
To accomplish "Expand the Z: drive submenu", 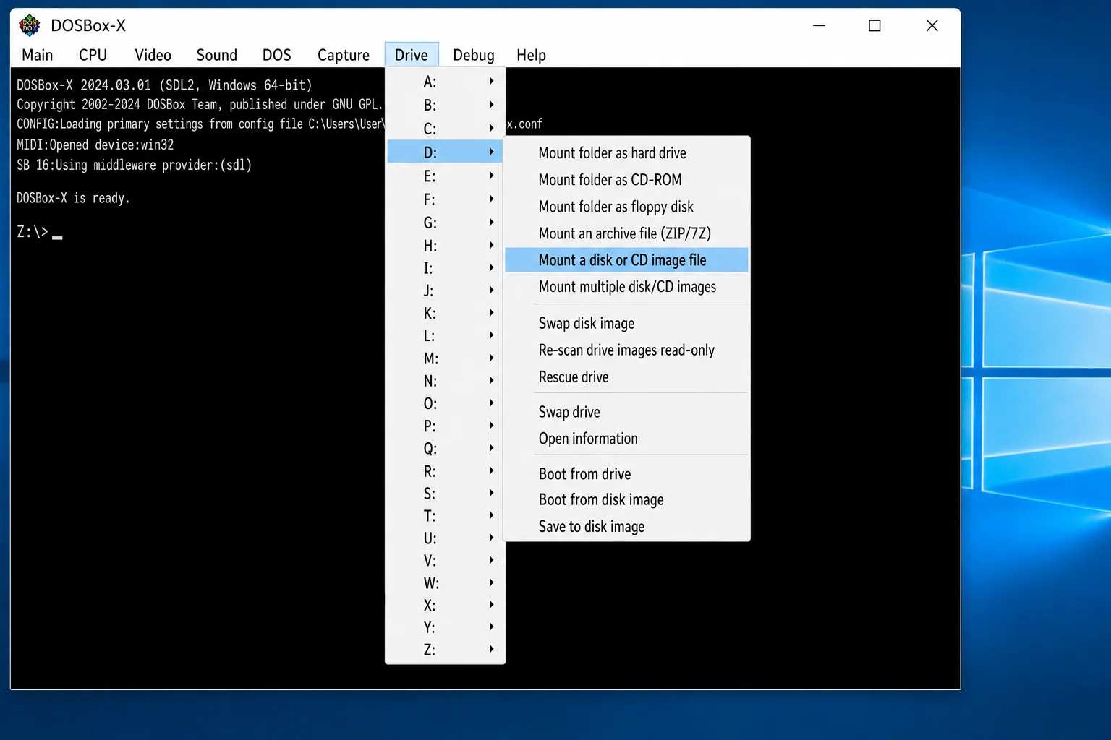I will pyautogui.click(x=445, y=649).
